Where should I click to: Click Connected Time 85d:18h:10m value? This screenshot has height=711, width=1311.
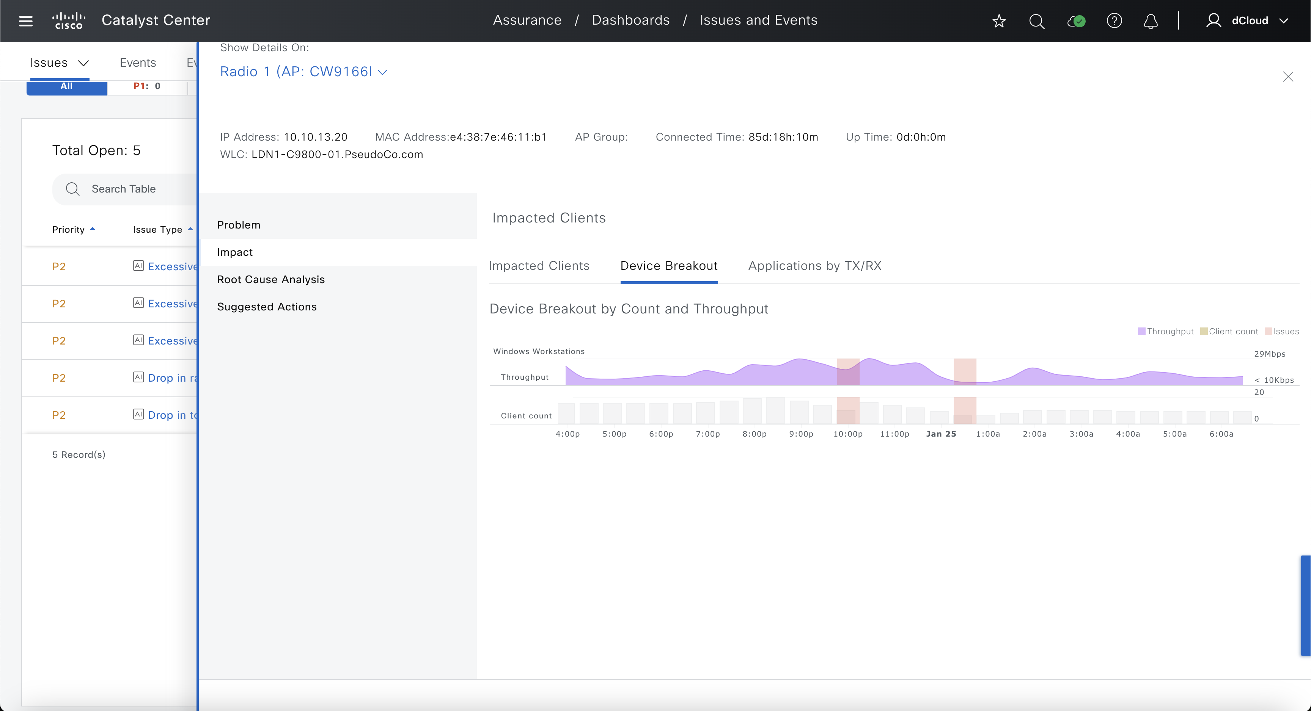tap(783, 137)
